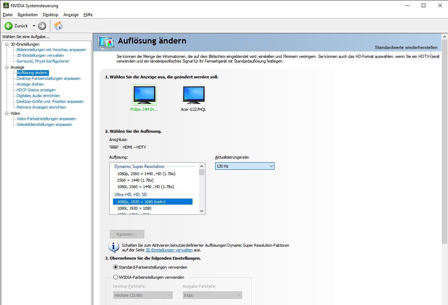
Task: Click resolution list scroll up arrow
Action: (202, 166)
